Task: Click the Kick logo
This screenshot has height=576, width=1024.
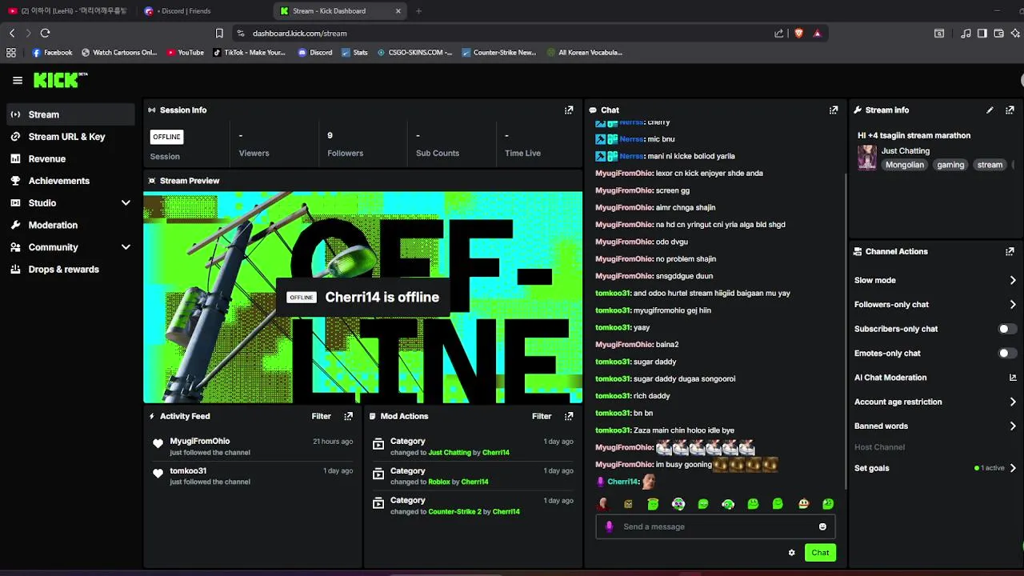Action: [60, 80]
